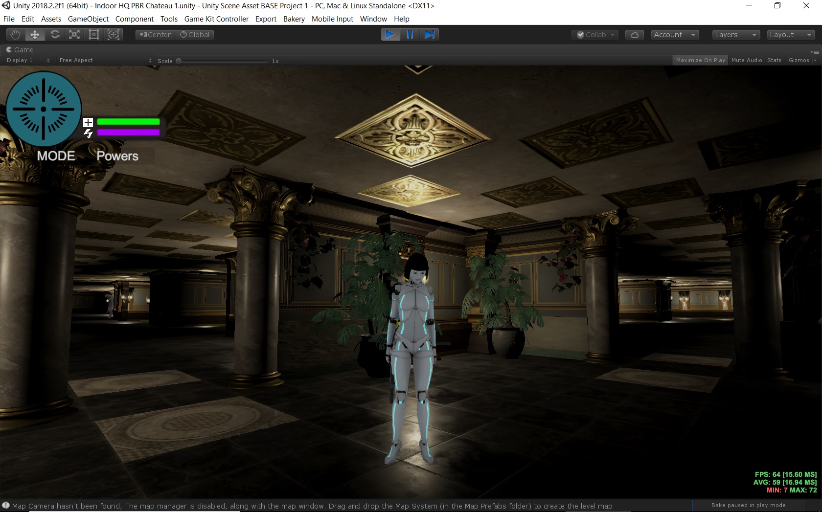
Task: Select the Rotate tool
Action: click(54, 34)
